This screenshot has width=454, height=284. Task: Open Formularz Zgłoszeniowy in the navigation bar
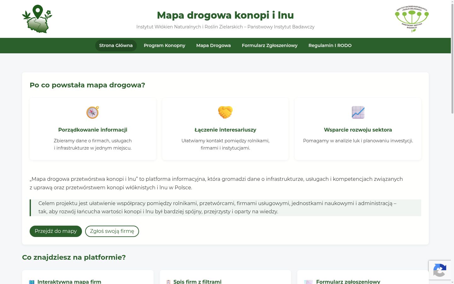[x=270, y=45]
